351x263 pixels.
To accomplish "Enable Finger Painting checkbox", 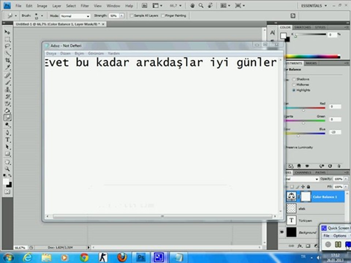I will pyautogui.click(x=163, y=16).
